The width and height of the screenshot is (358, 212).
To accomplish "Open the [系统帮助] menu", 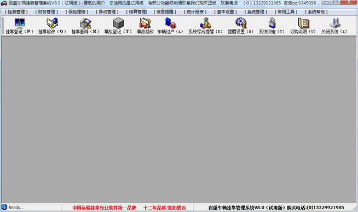I will (316, 12).
